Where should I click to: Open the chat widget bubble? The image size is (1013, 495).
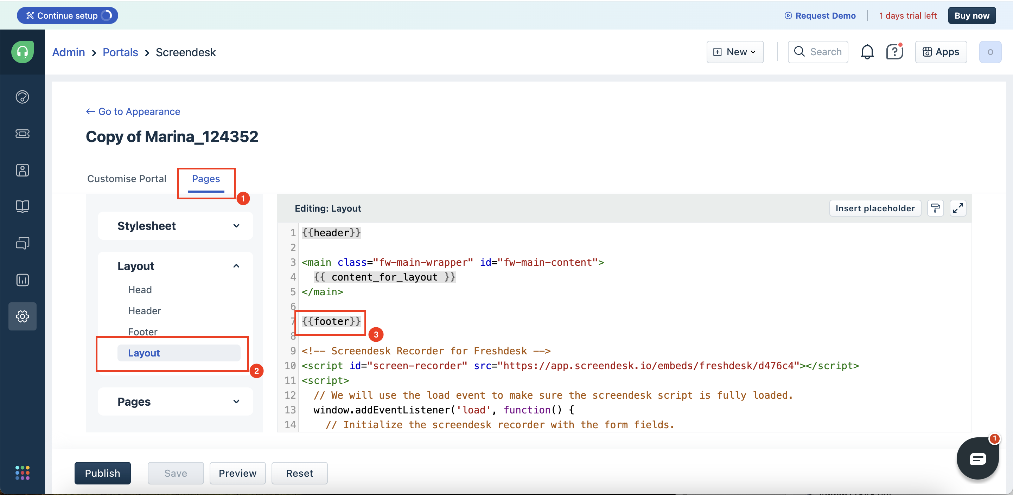click(977, 458)
